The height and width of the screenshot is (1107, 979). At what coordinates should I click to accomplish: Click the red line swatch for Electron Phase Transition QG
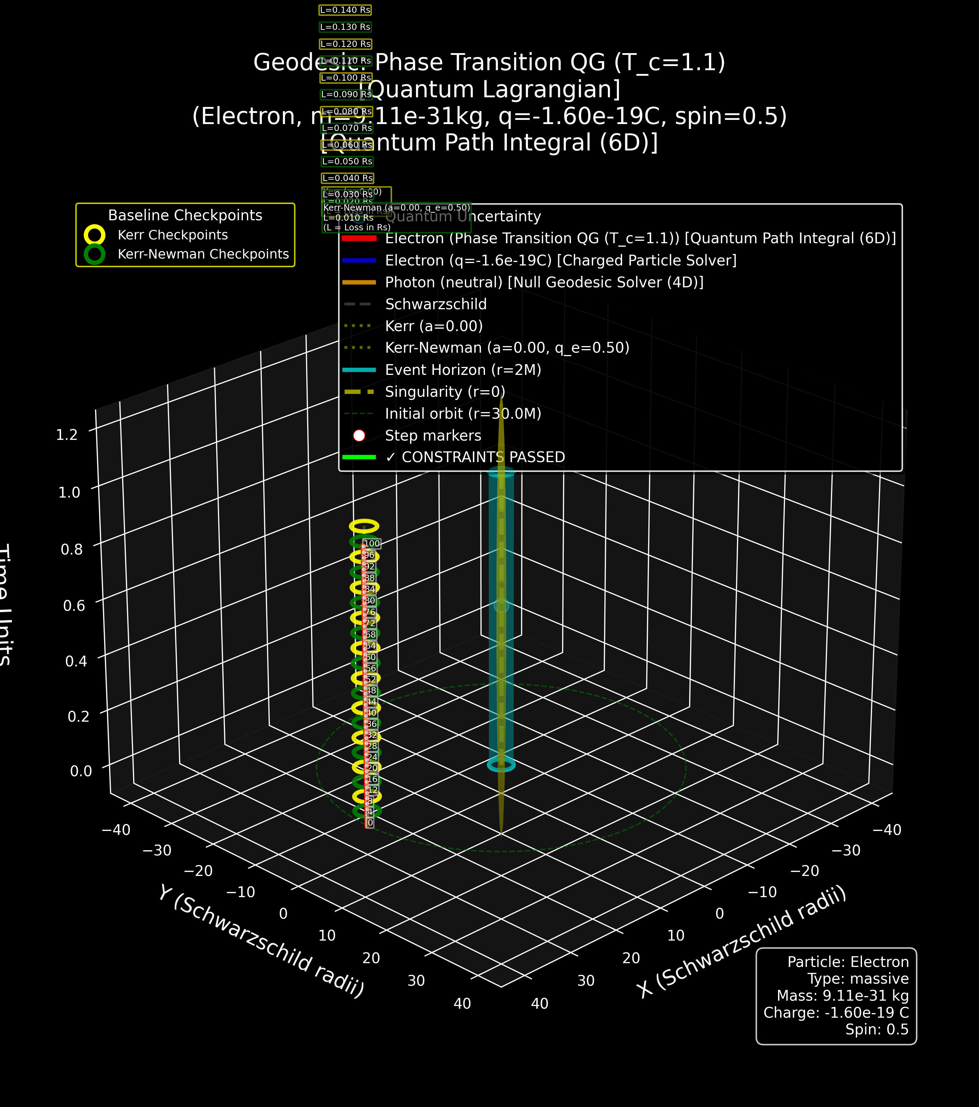[x=359, y=238]
